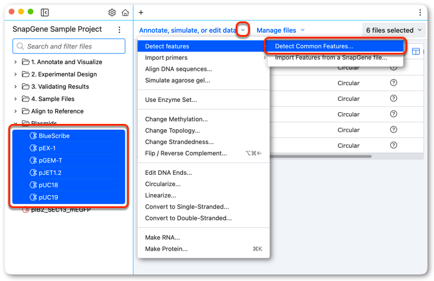Select Import Features from a SnapGene file...
Screen dimensions: 434x281
(x=335, y=58)
